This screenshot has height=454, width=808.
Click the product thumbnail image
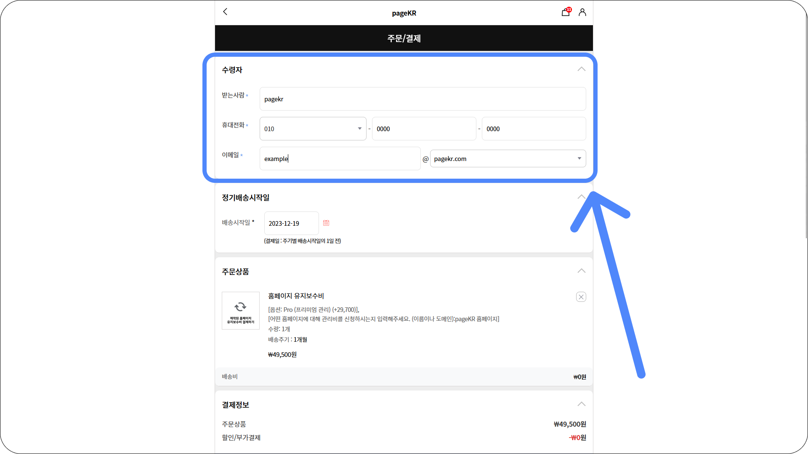pyautogui.click(x=241, y=311)
